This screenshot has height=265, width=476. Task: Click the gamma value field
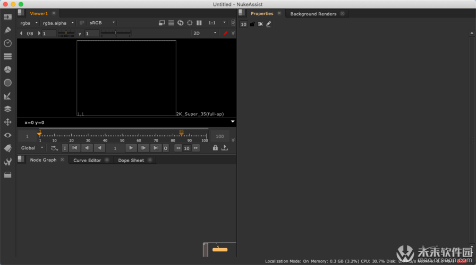(x=92, y=33)
